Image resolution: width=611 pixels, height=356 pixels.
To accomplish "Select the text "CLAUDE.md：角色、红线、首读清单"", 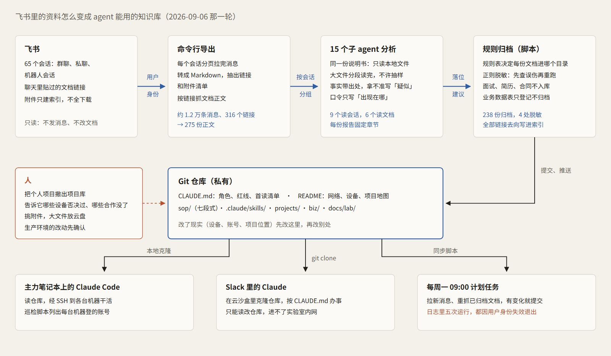I will (229, 196).
